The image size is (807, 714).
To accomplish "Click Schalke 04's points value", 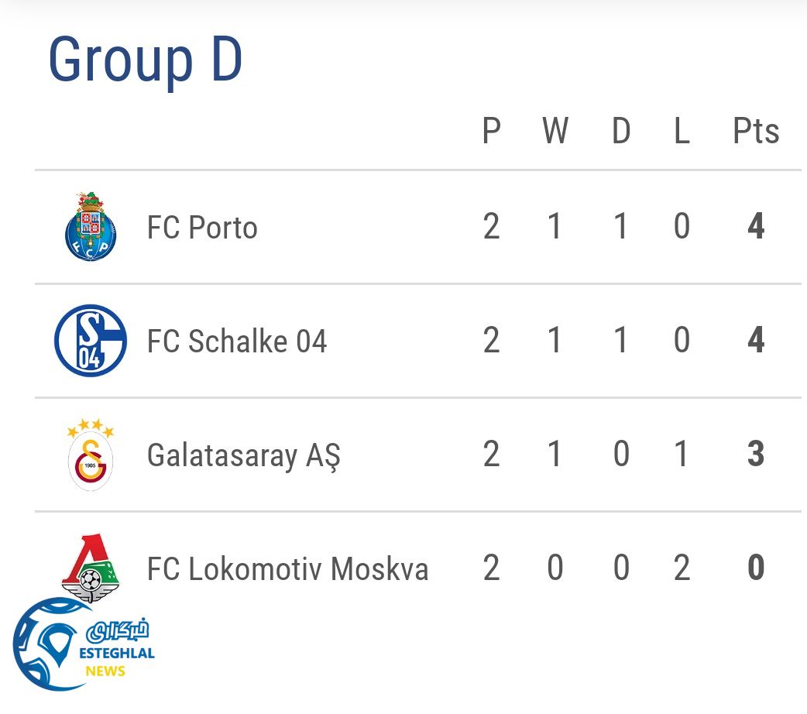I will [756, 342].
